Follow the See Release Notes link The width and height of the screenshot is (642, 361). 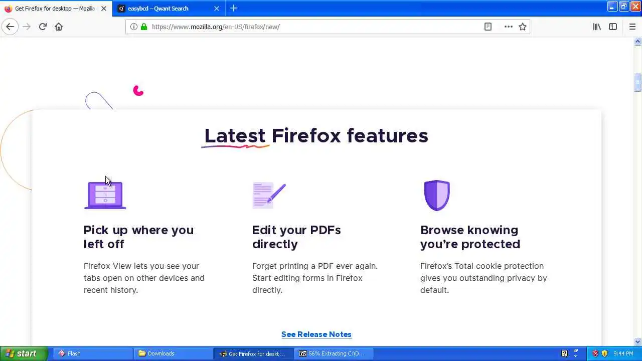click(x=316, y=334)
